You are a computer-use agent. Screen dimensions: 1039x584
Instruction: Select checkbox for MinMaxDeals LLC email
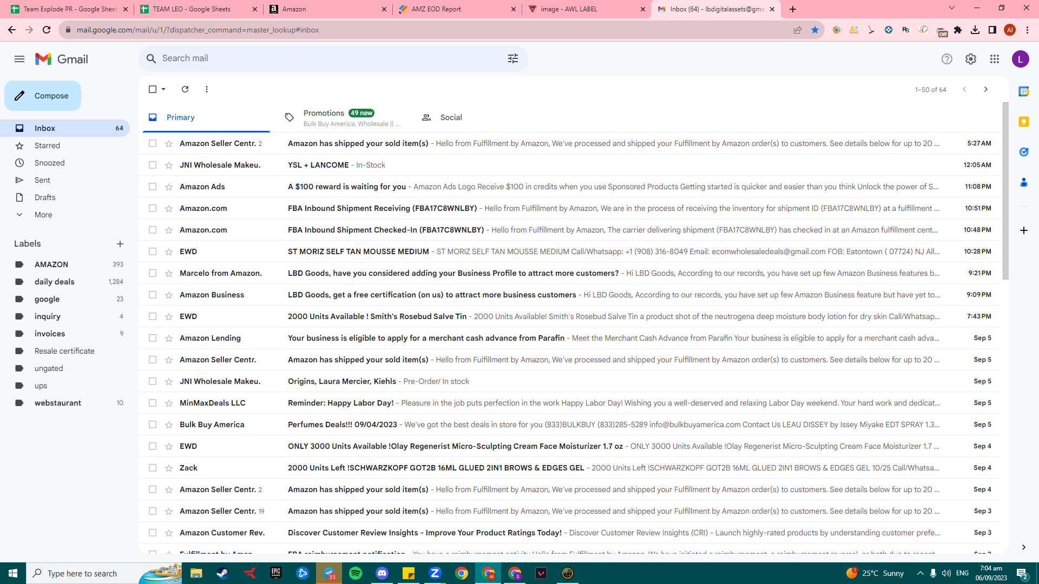click(153, 403)
